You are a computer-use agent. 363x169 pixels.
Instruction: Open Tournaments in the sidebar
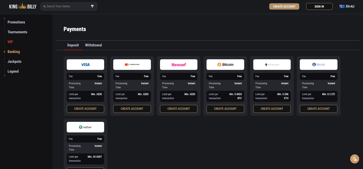(x=17, y=32)
